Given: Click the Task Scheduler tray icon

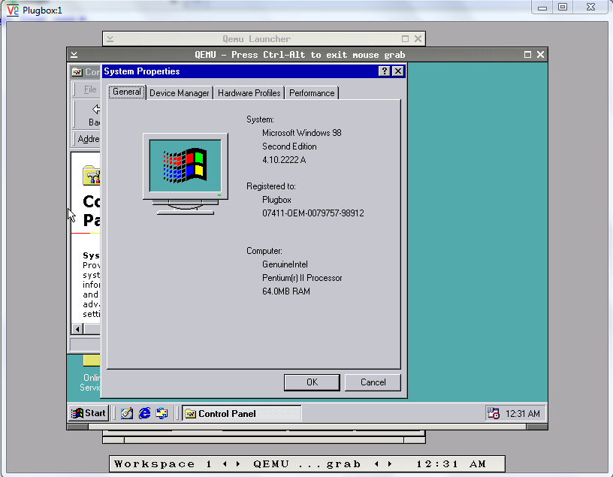Looking at the screenshot, I should [x=494, y=413].
